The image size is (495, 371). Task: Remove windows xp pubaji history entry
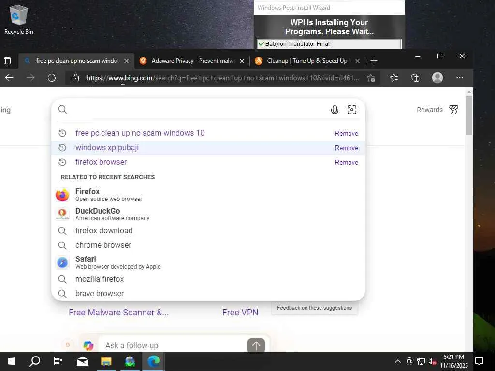[x=346, y=148]
